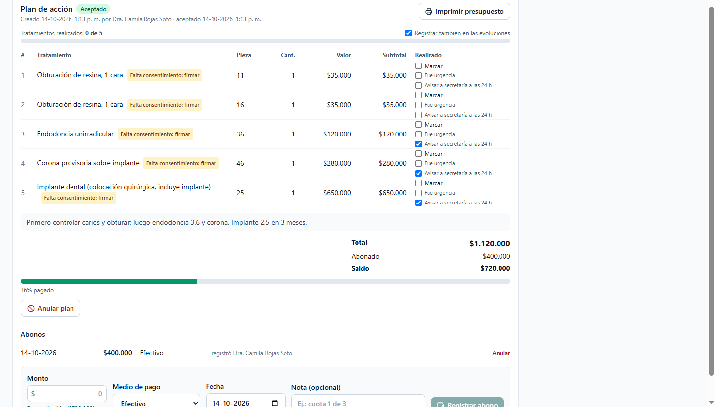The image size is (715, 407).
Task: Click the Subtotal $650.000 cell
Action: (x=392, y=193)
